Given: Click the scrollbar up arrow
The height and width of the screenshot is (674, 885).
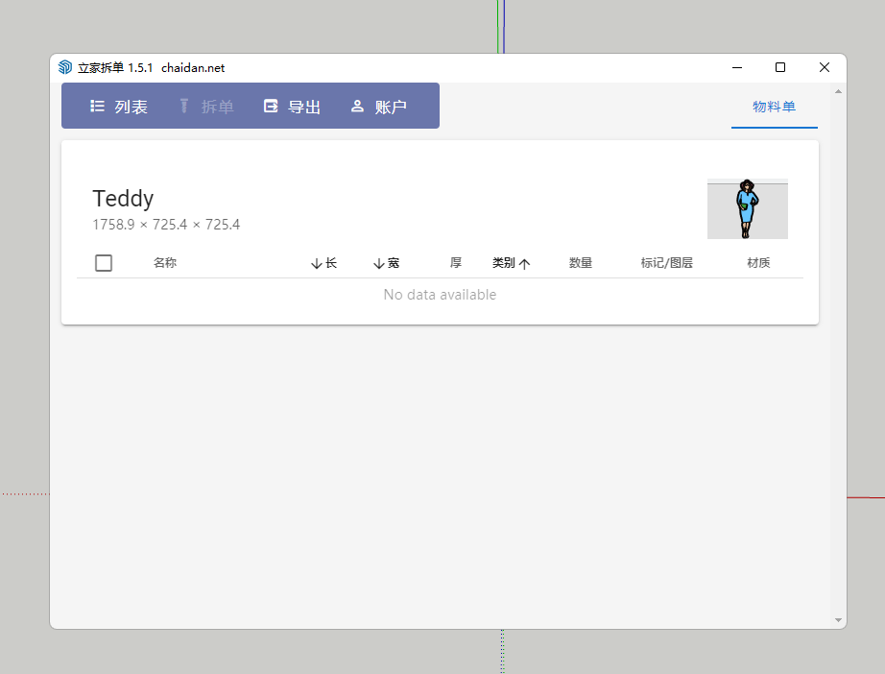Looking at the screenshot, I should point(838,91).
